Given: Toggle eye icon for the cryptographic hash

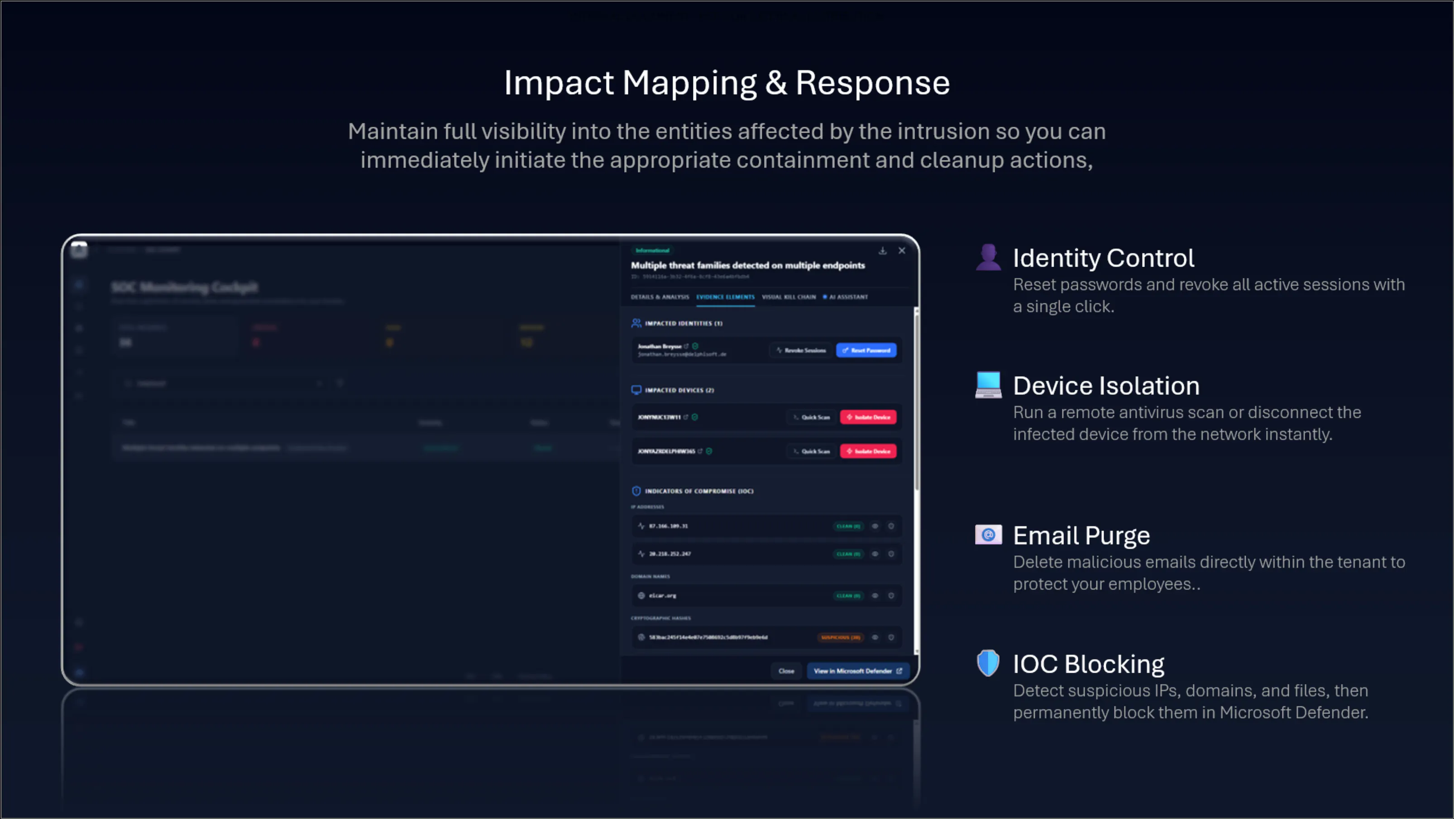Looking at the screenshot, I should coord(875,637).
